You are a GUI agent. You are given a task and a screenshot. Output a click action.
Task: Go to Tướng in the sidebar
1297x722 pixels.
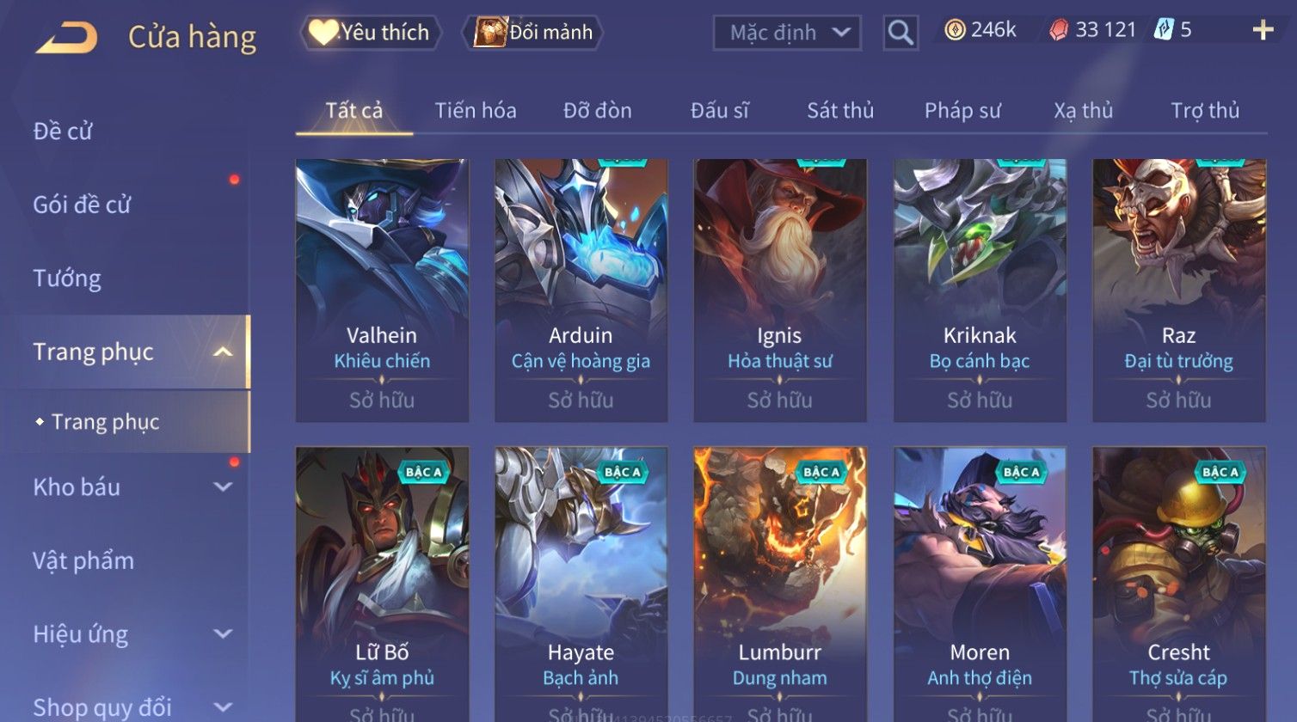tap(67, 278)
